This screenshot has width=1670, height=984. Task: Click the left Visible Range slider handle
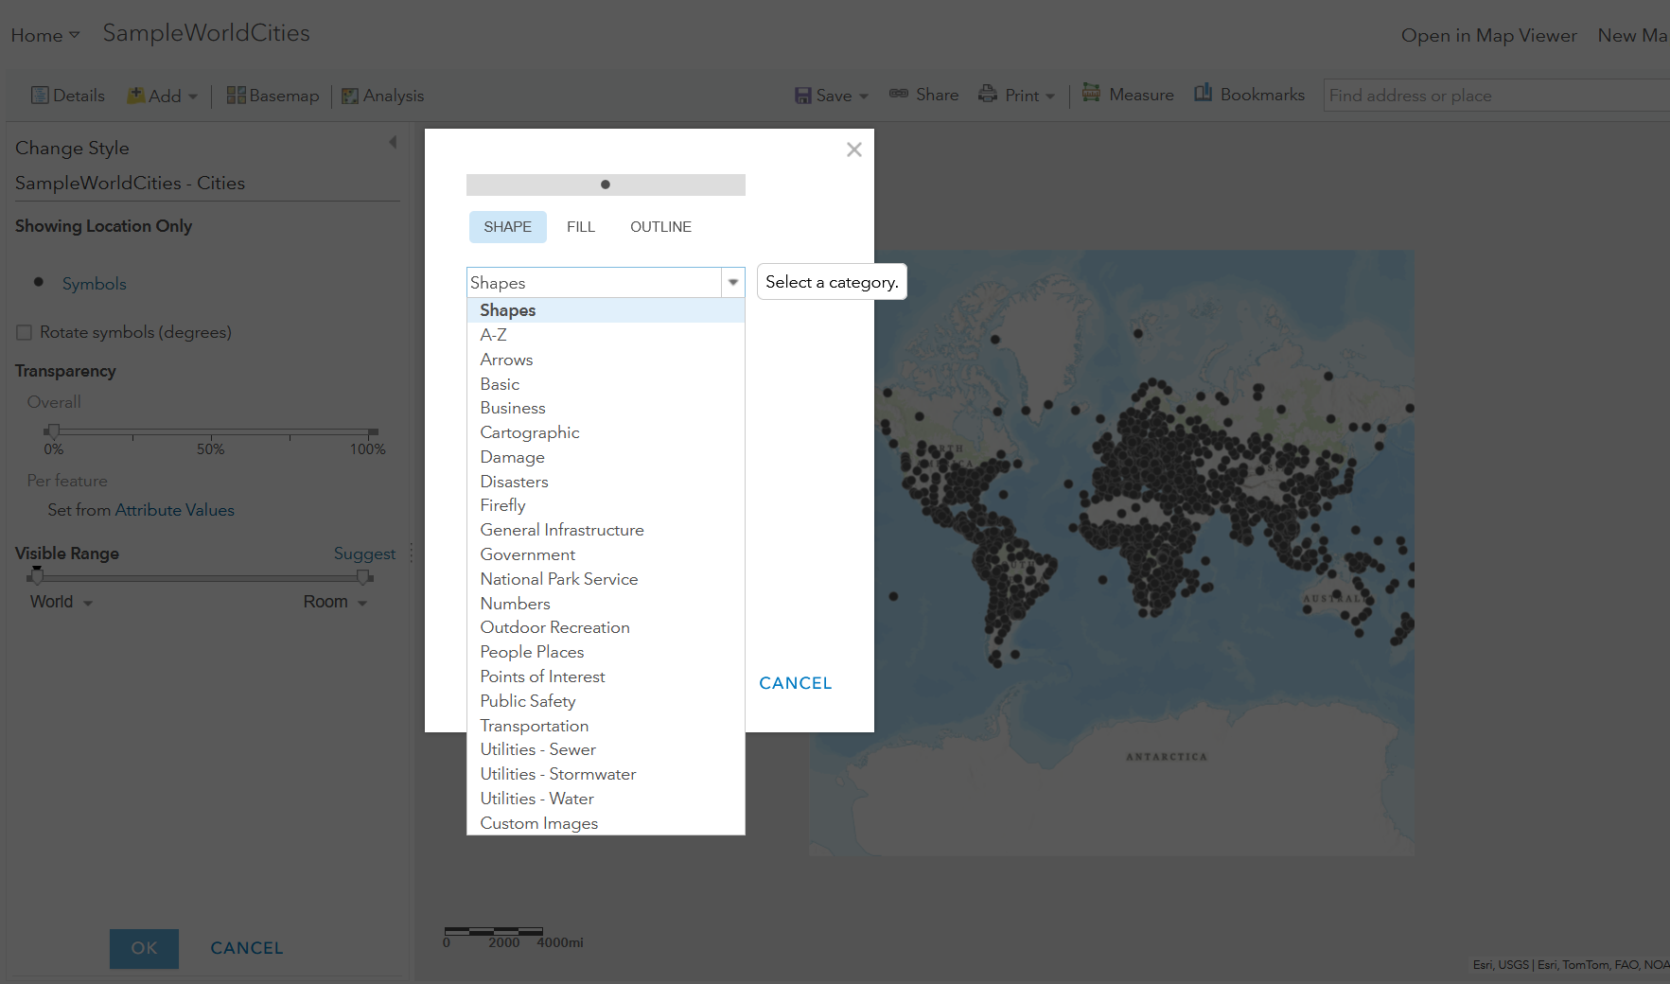click(x=37, y=575)
